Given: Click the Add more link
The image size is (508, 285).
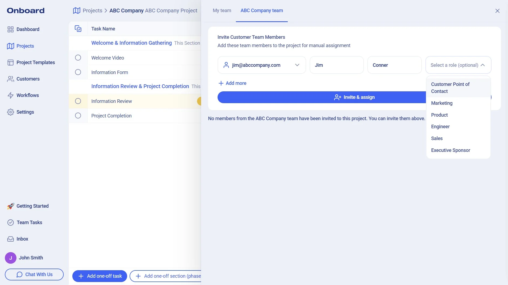Looking at the screenshot, I should pos(232,83).
